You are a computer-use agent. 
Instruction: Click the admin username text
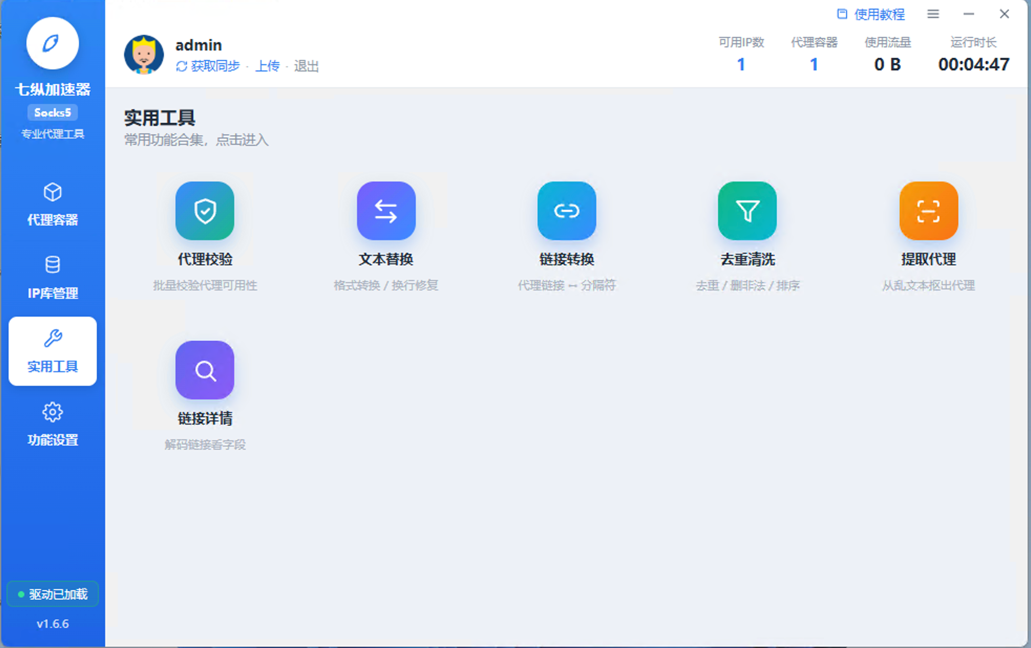(198, 45)
